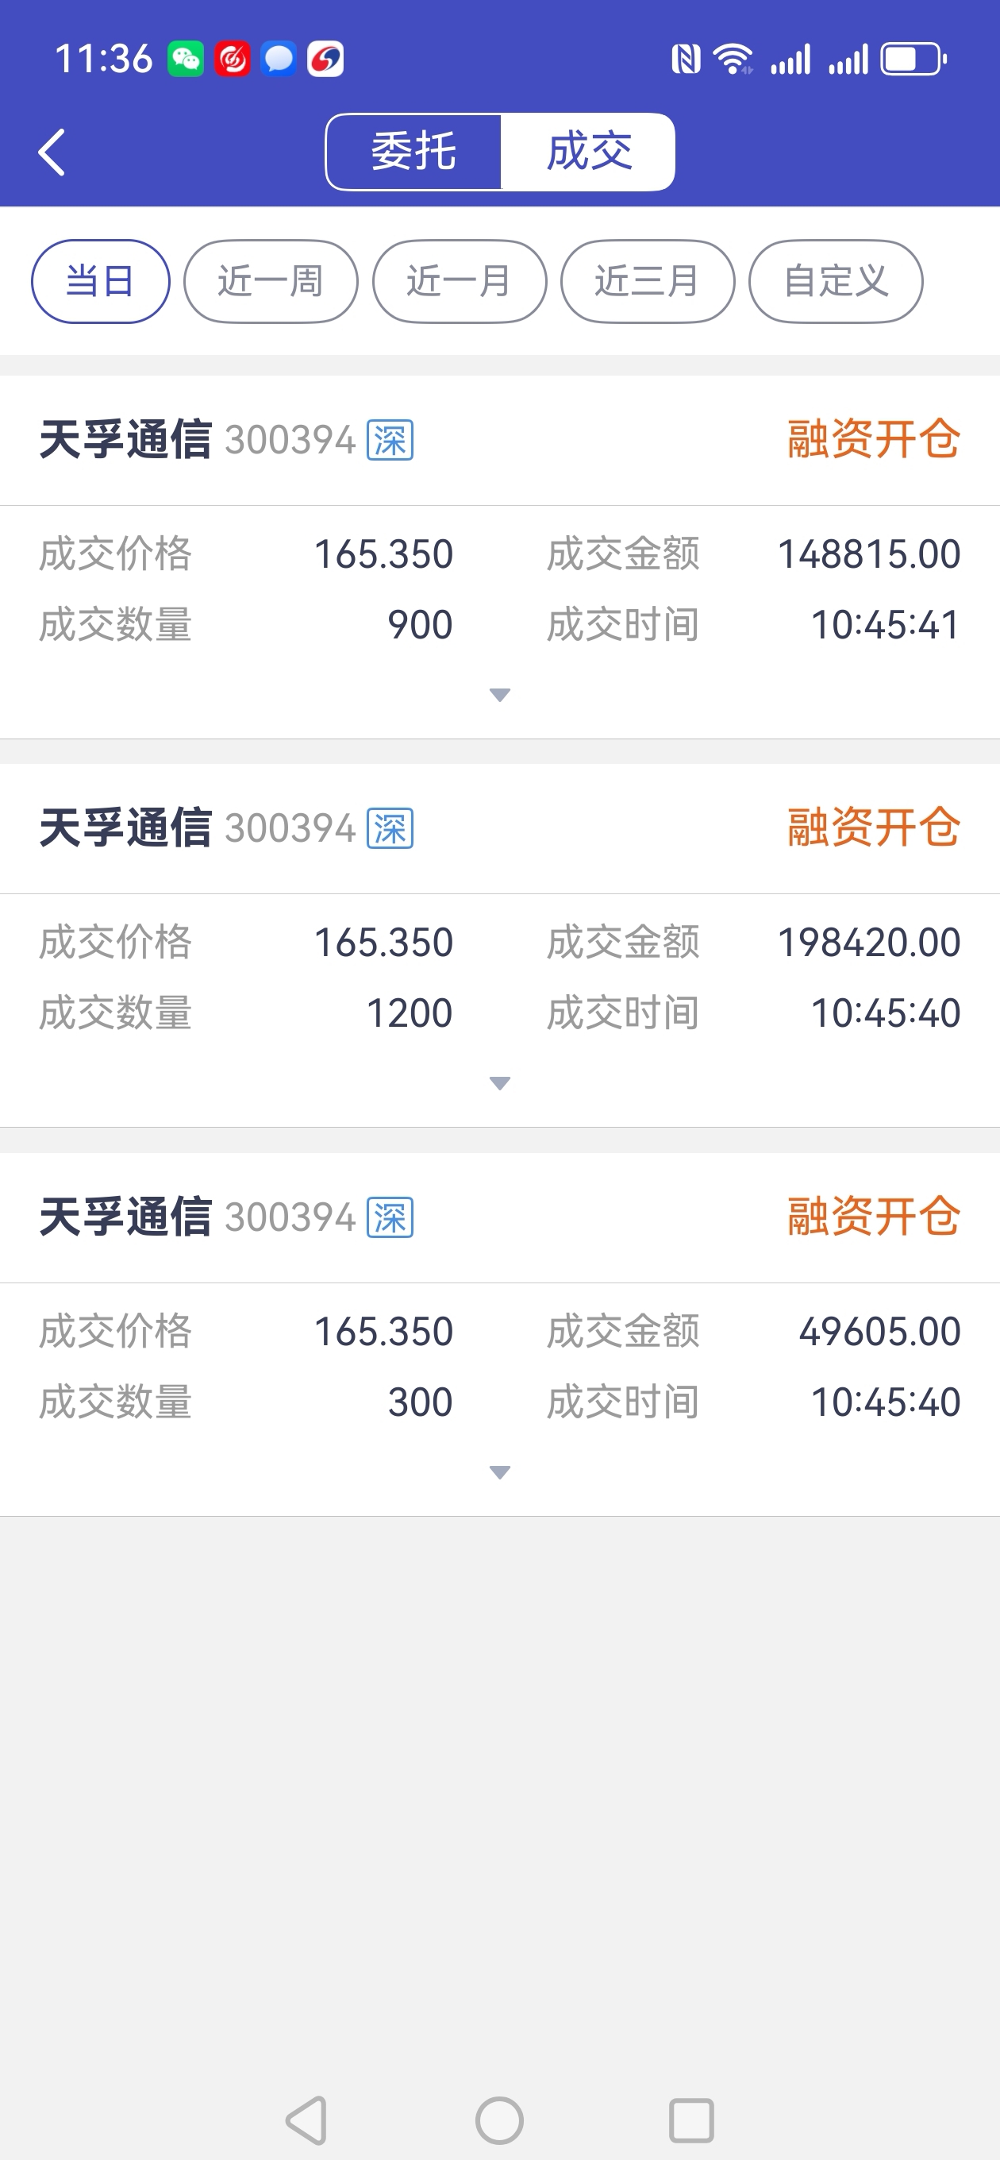Choose the 近三月 date range
This screenshot has width=1000, height=2160.
(x=647, y=282)
